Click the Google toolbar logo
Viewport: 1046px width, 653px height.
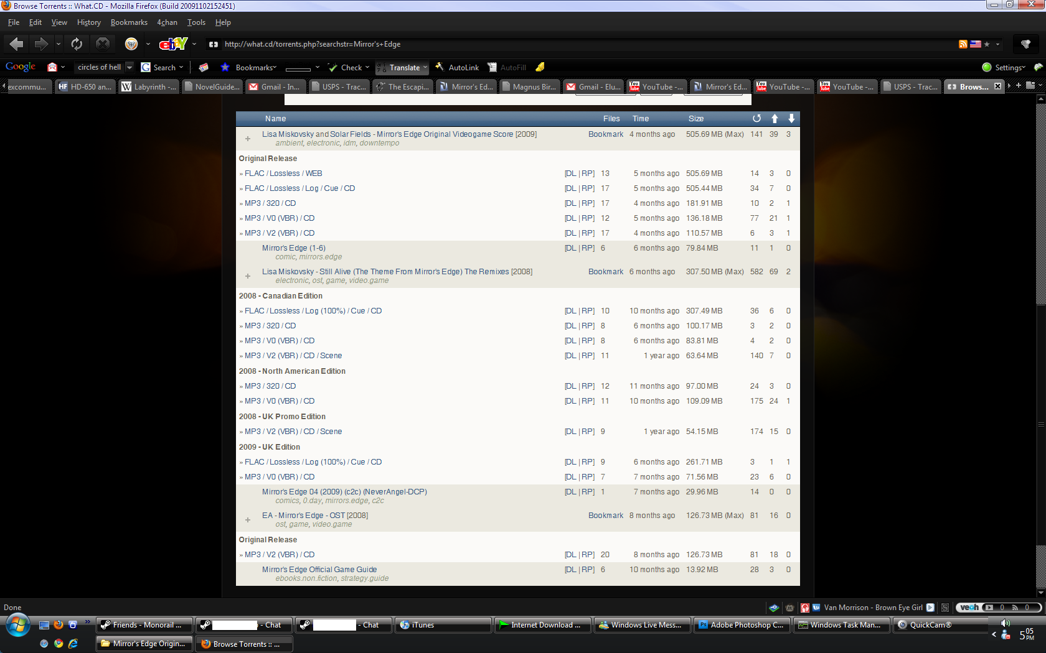pos(21,67)
